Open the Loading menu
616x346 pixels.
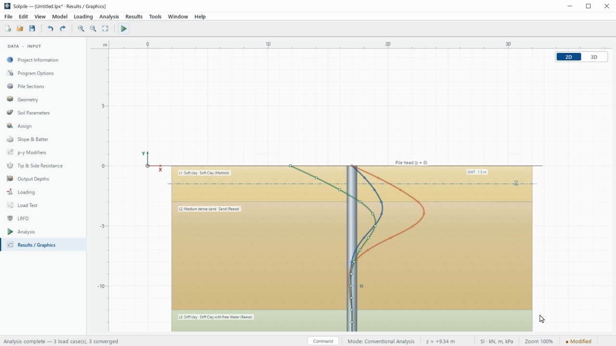click(83, 16)
